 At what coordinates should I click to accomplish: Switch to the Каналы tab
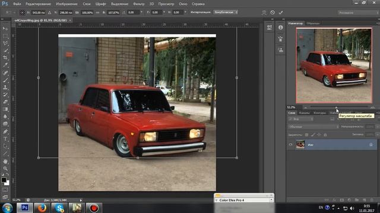(x=304, y=113)
